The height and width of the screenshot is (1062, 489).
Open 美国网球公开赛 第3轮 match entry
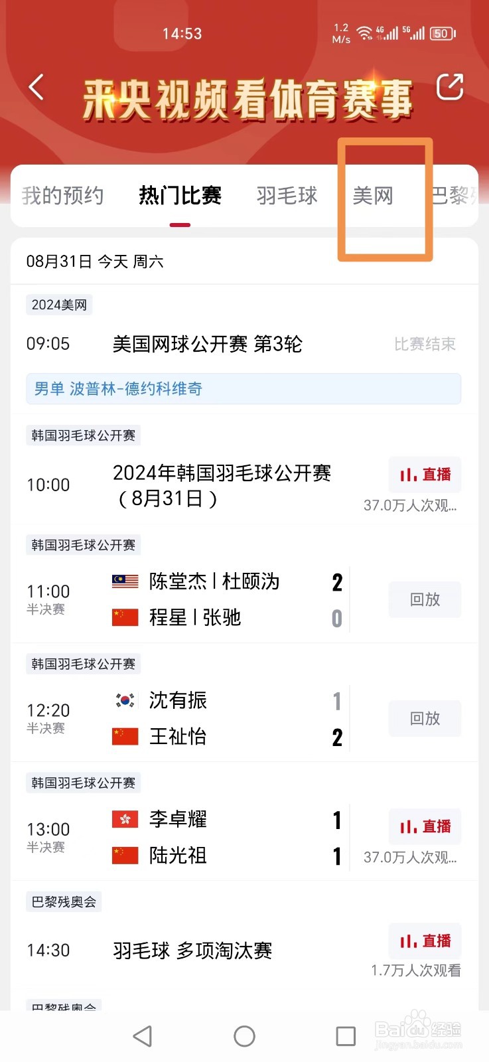pyautogui.click(x=208, y=344)
